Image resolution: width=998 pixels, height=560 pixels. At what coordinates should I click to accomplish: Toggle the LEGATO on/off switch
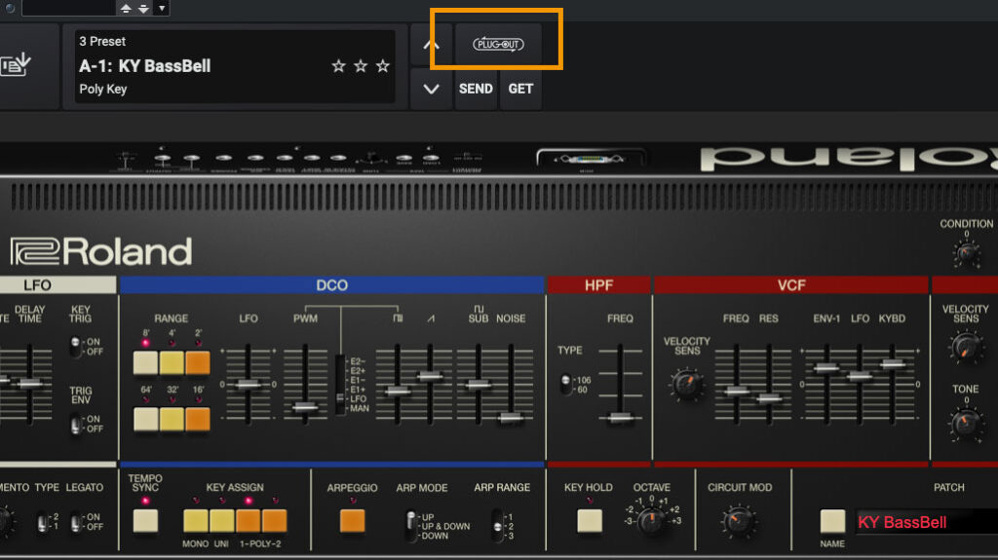(x=76, y=522)
